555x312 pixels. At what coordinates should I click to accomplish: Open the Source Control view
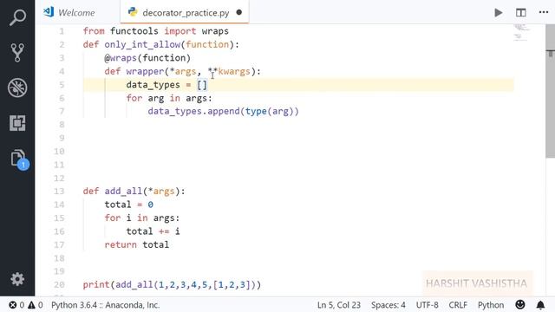17,52
